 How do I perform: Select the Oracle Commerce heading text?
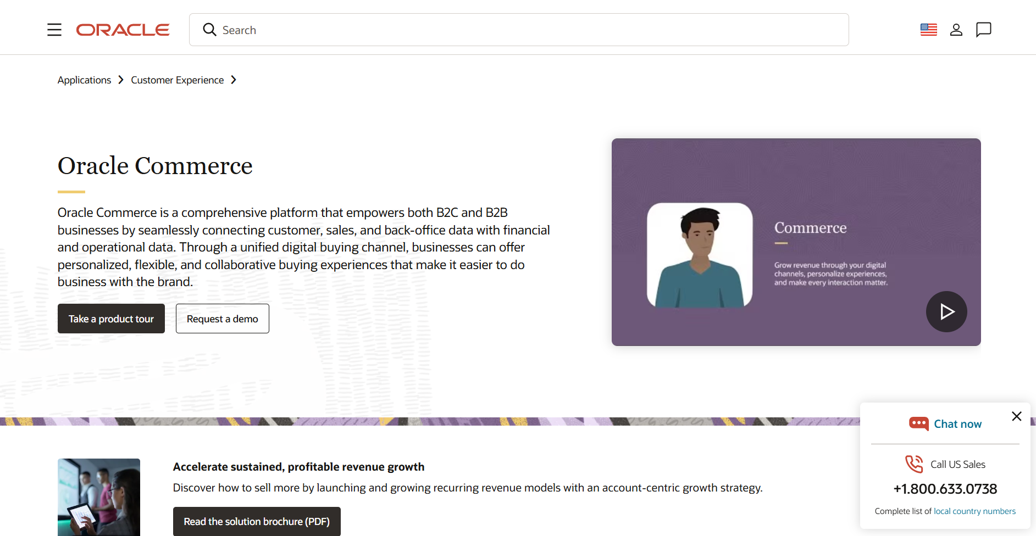click(155, 166)
